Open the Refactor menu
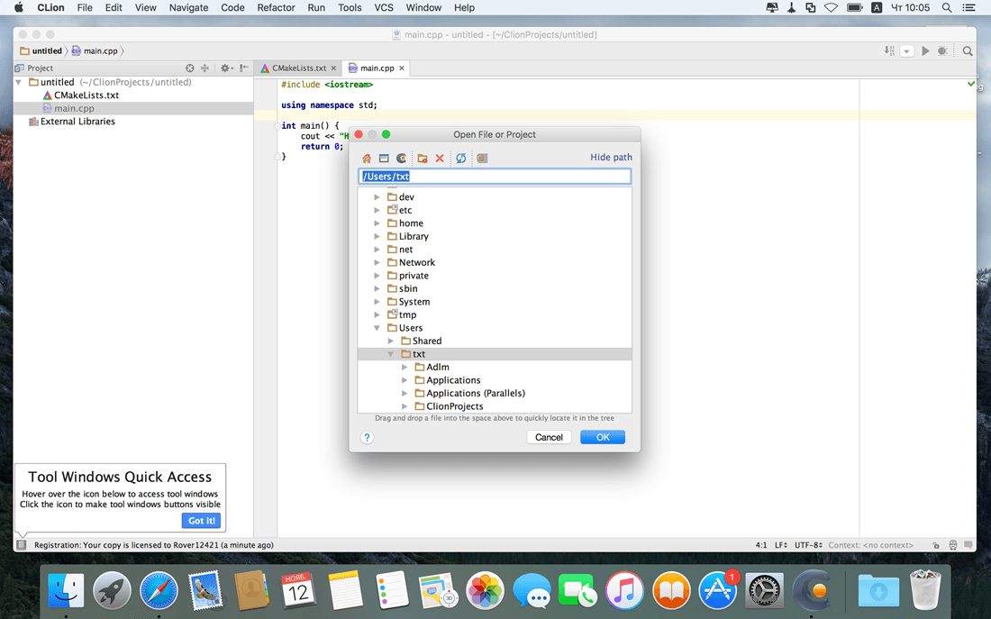 point(276,7)
